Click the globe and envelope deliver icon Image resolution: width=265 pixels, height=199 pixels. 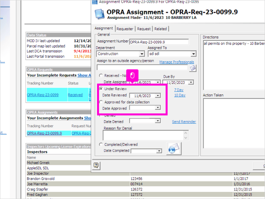coord(174,148)
